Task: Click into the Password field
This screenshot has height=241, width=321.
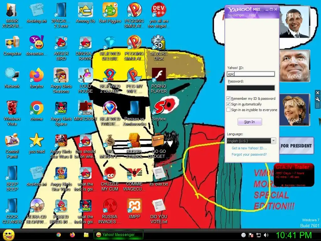Action: click(251, 88)
